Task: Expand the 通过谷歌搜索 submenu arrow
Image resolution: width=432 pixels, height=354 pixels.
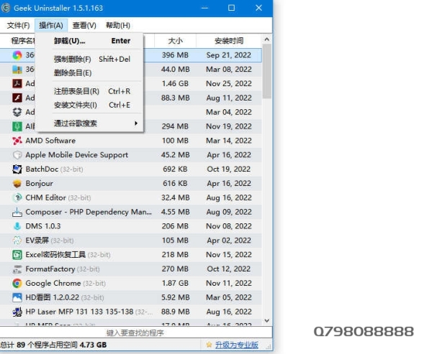Action: pyautogui.click(x=136, y=123)
